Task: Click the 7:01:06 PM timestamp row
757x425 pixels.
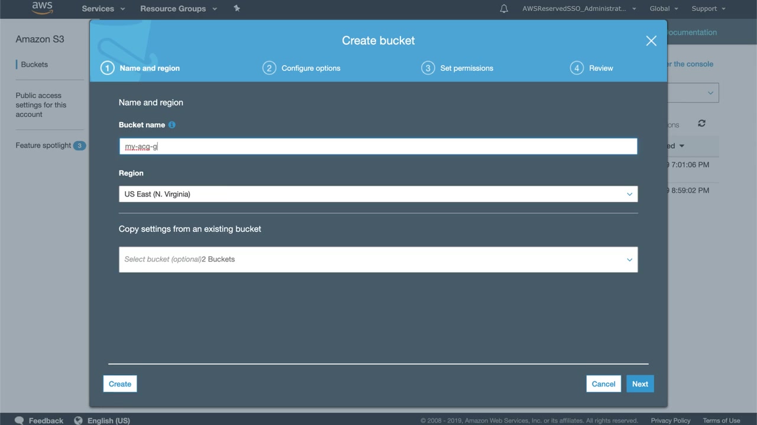Action: (689, 165)
